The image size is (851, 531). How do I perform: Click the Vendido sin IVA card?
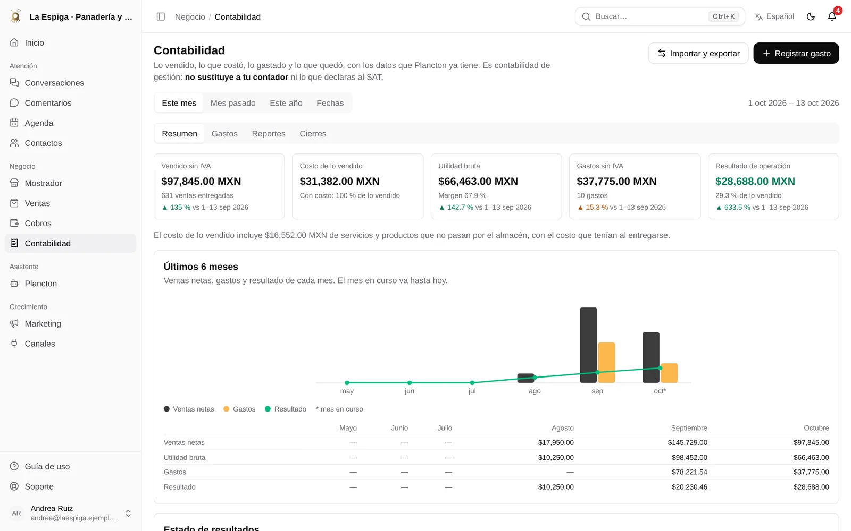point(219,186)
